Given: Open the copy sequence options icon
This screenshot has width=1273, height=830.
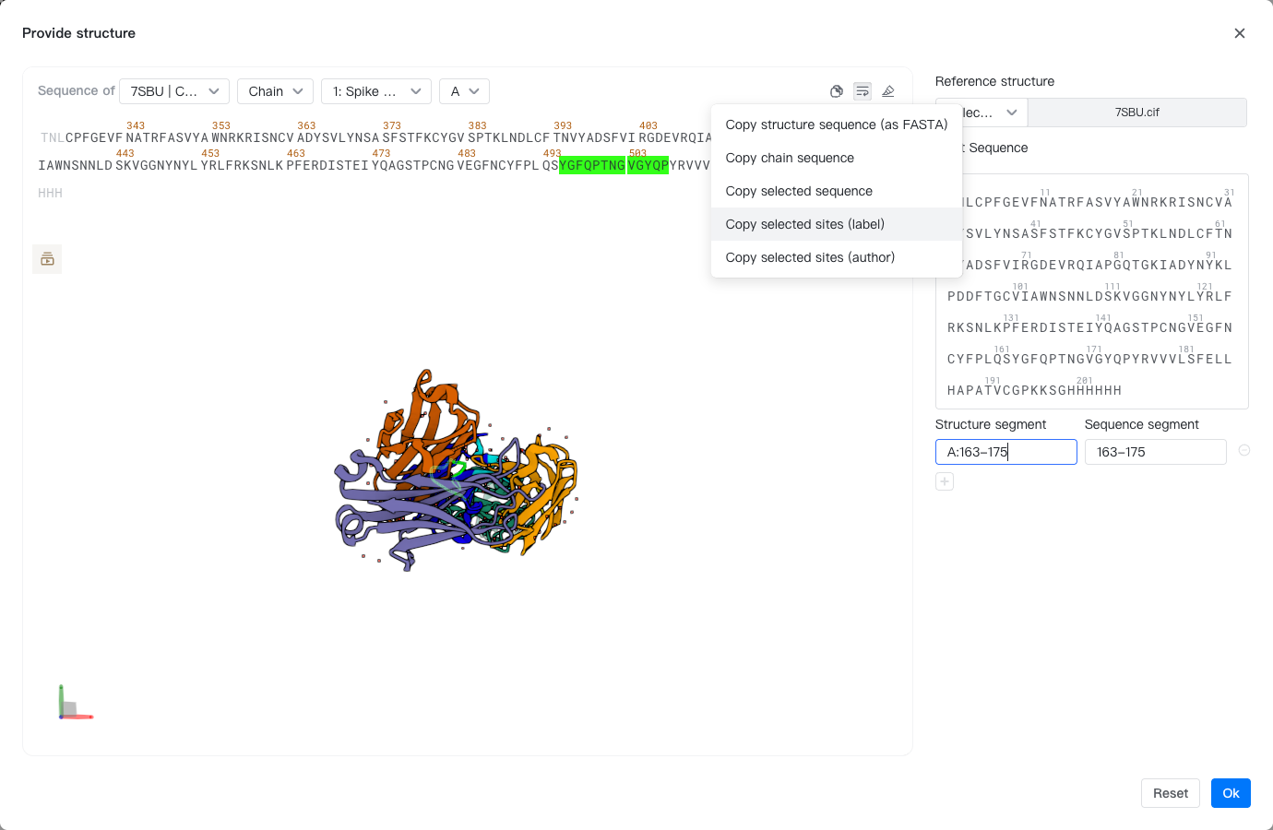Looking at the screenshot, I should coord(862,91).
